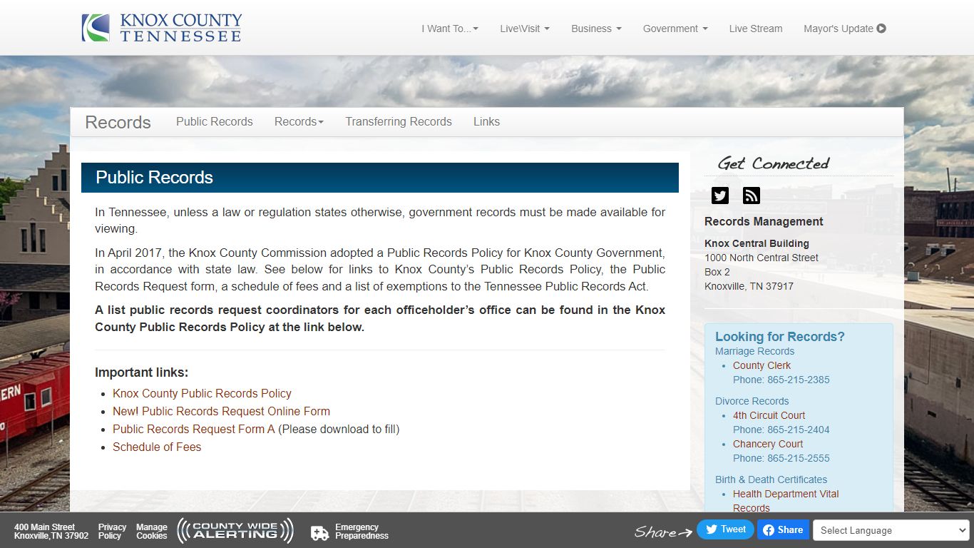Select the Marriage Records heading
The image size is (974, 548).
pos(754,351)
